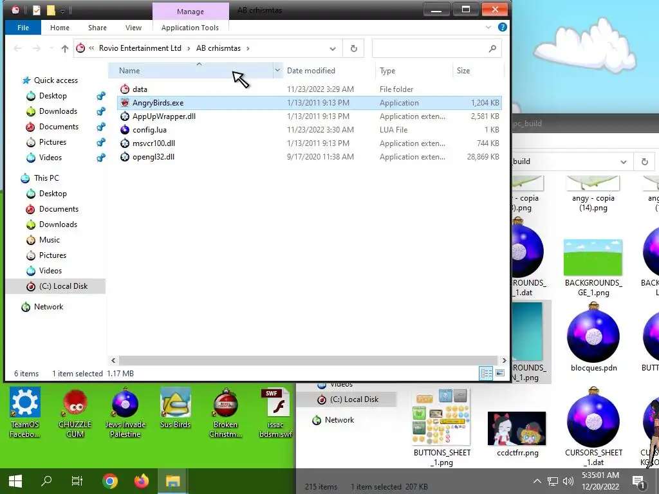Open the issac bdsm.swf desktop file
Screen dimensions: 659x494
point(275,413)
